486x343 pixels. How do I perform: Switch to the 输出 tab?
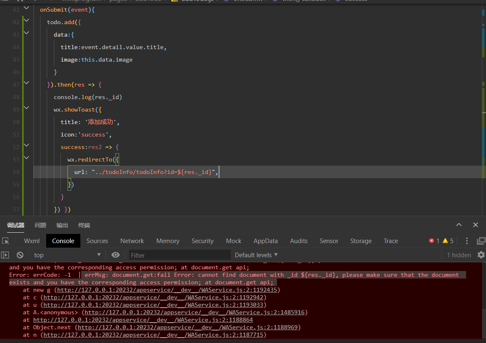click(x=62, y=225)
